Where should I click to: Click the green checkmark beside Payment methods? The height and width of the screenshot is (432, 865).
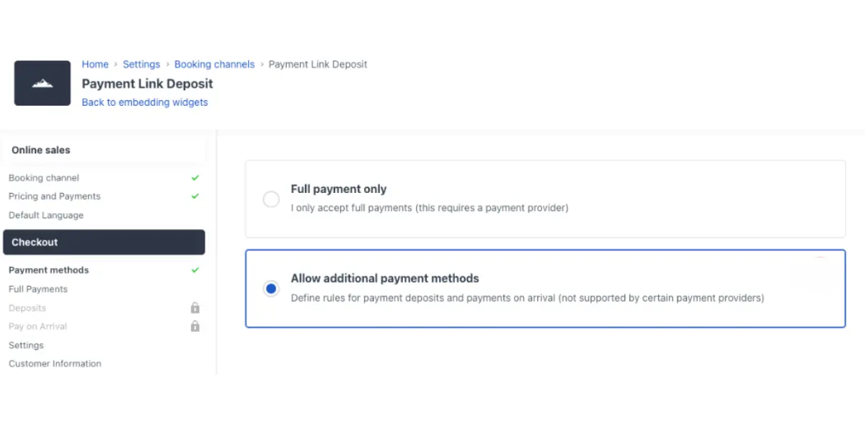195,270
